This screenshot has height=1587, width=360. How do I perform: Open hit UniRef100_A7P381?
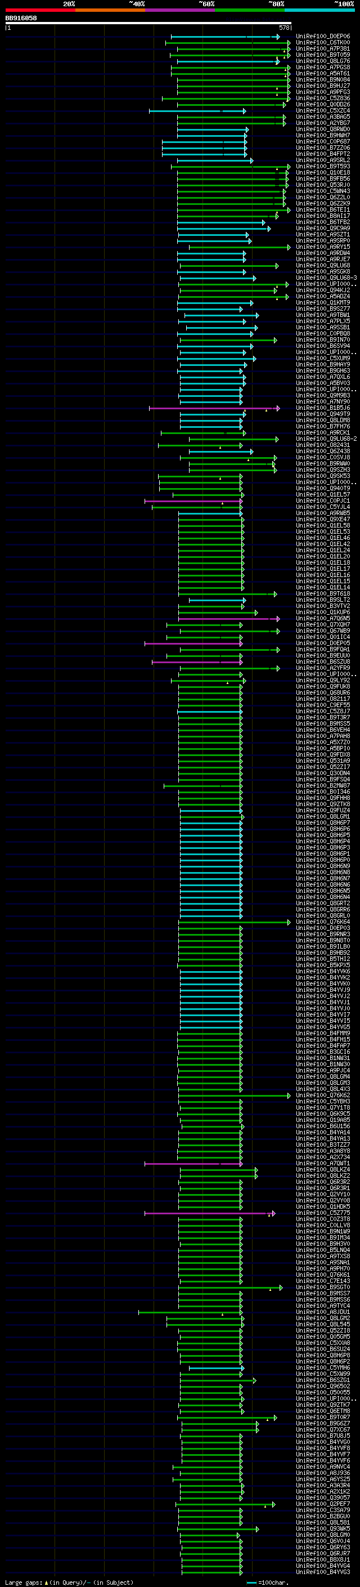[x=322, y=48]
